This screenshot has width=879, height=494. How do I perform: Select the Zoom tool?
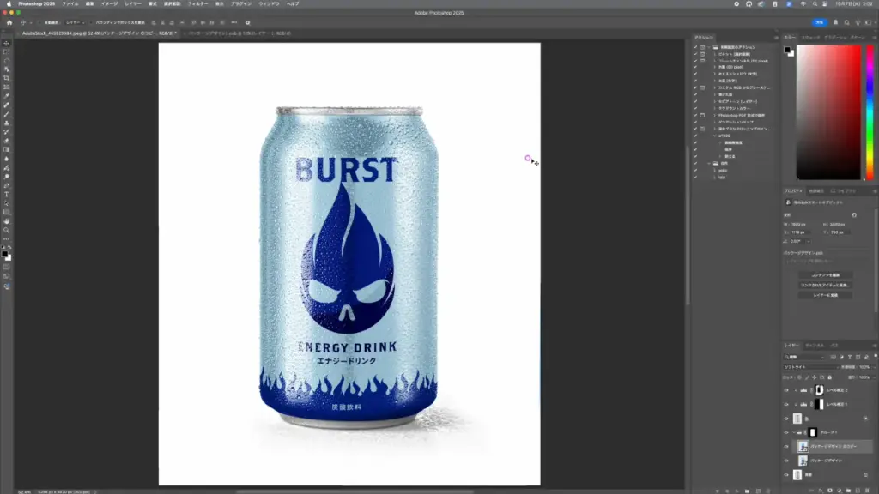pyautogui.click(x=6, y=230)
